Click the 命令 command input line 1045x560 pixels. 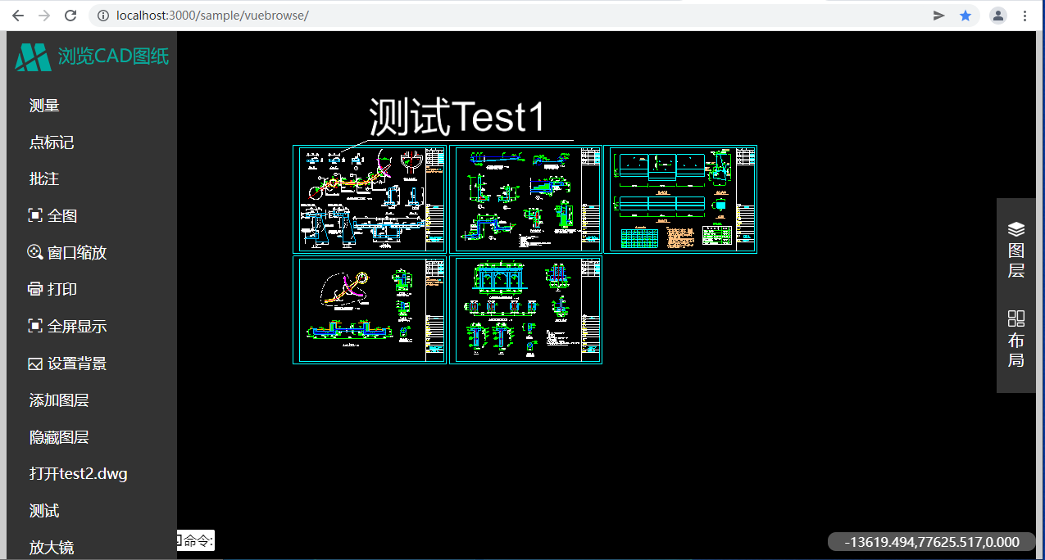pyautogui.click(x=198, y=540)
